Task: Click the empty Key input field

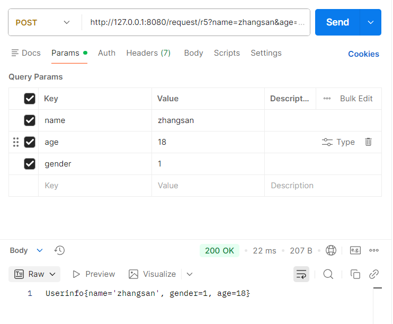Action: tap(95, 186)
